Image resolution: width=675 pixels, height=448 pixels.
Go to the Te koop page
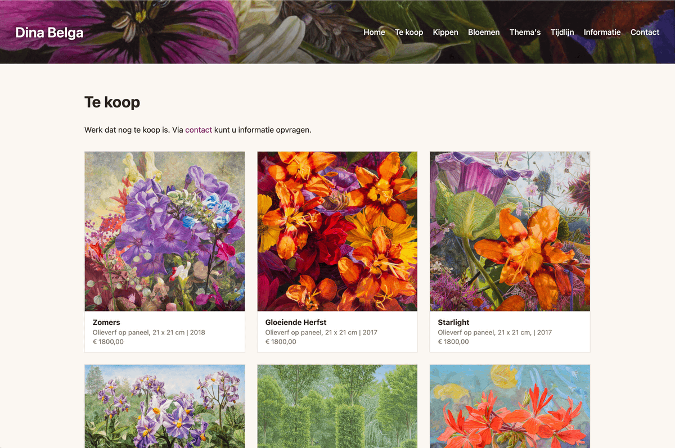(x=409, y=32)
